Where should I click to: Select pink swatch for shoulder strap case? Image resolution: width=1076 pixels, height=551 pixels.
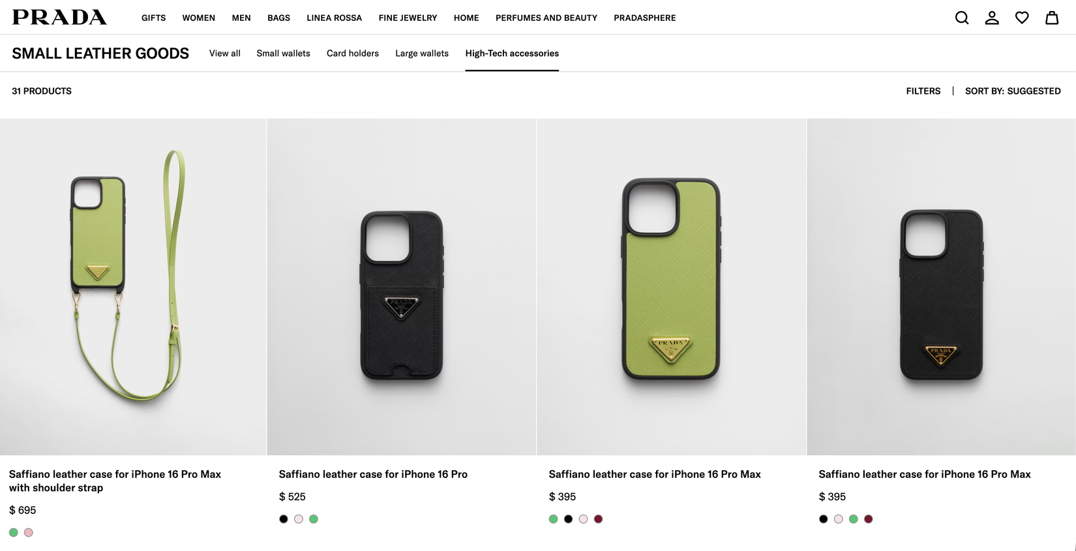[29, 533]
